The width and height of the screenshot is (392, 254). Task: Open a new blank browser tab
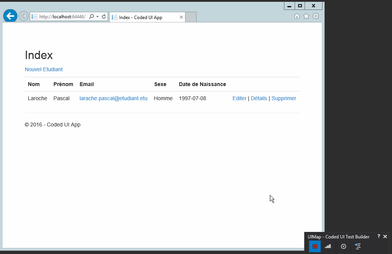pos(191,17)
